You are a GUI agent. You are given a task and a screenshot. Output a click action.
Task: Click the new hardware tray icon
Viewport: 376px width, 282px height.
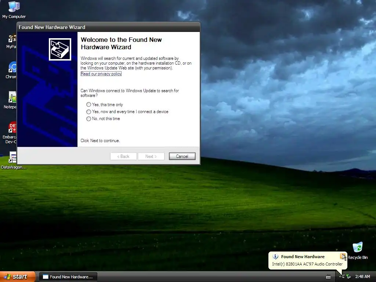[342, 277]
